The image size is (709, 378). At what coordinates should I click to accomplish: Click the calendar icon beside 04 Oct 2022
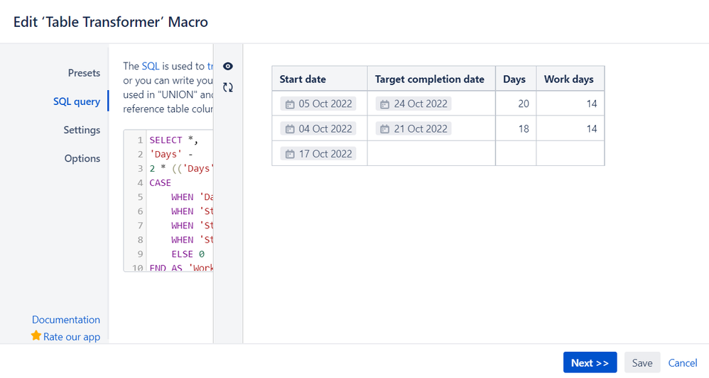tap(290, 129)
